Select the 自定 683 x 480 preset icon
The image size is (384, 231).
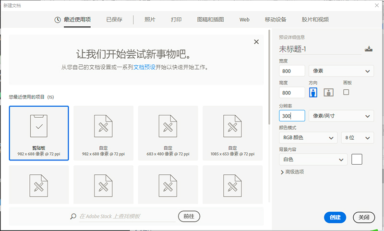click(168, 126)
